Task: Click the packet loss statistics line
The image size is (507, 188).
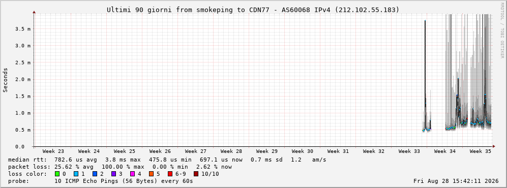Action: [x=120, y=167]
